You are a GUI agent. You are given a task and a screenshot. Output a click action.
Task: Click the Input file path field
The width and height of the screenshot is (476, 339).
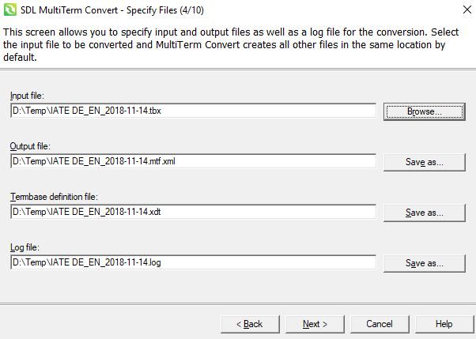(x=194, y=111)
